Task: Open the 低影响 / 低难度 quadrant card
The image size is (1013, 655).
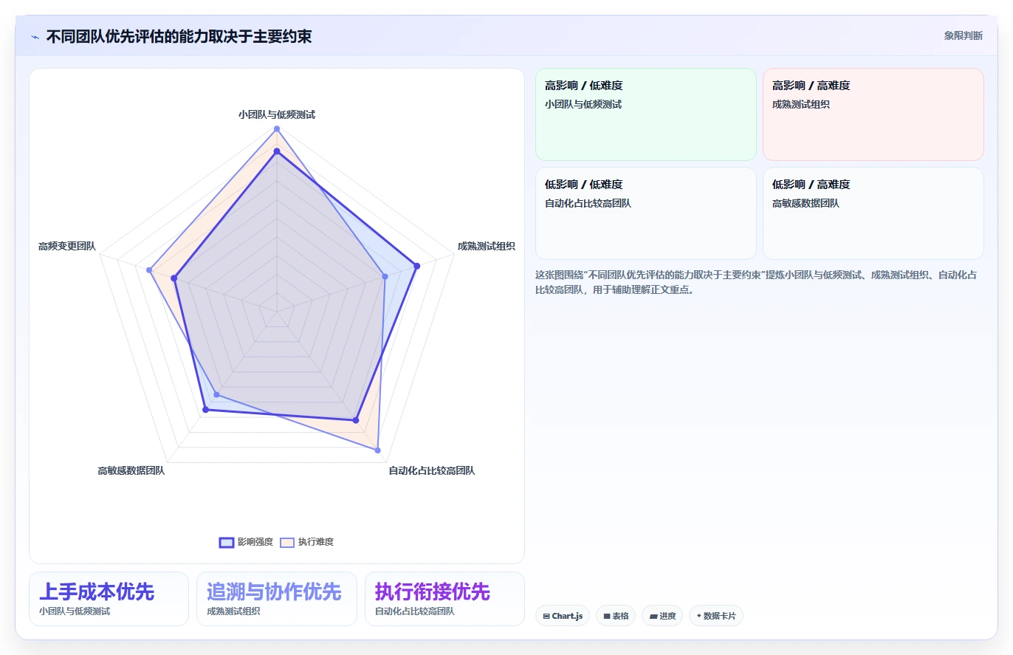Action: point(646,213)
